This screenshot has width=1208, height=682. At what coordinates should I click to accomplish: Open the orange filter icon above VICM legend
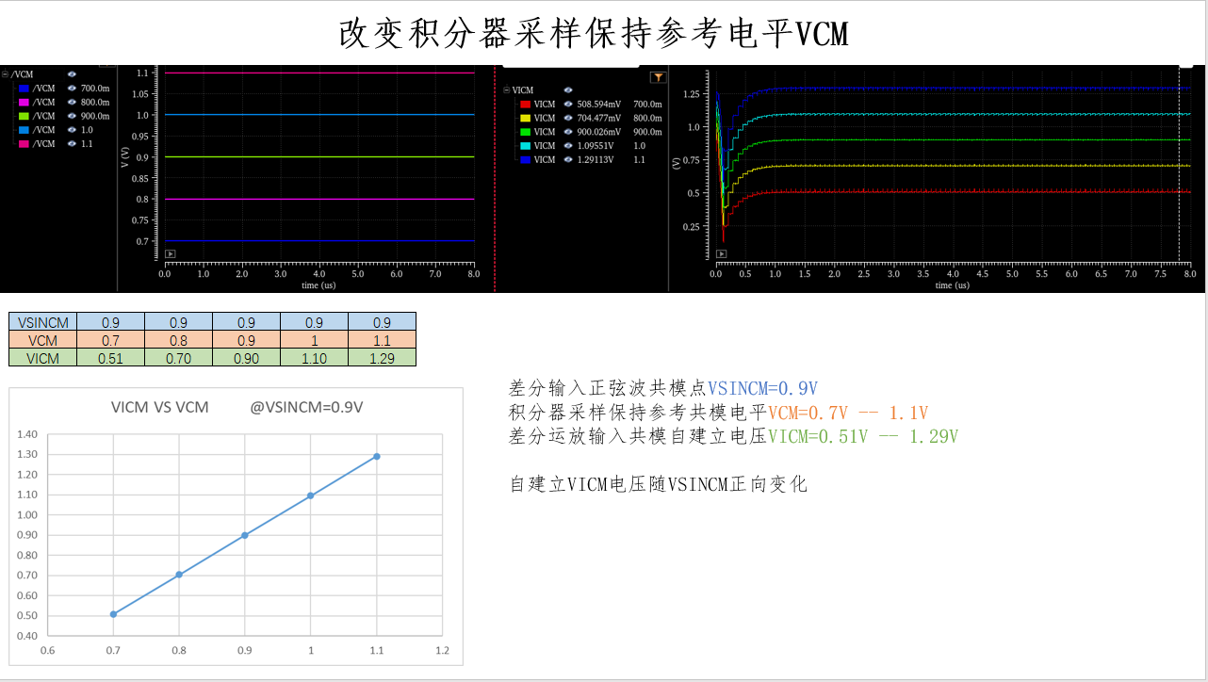(659, 77)
